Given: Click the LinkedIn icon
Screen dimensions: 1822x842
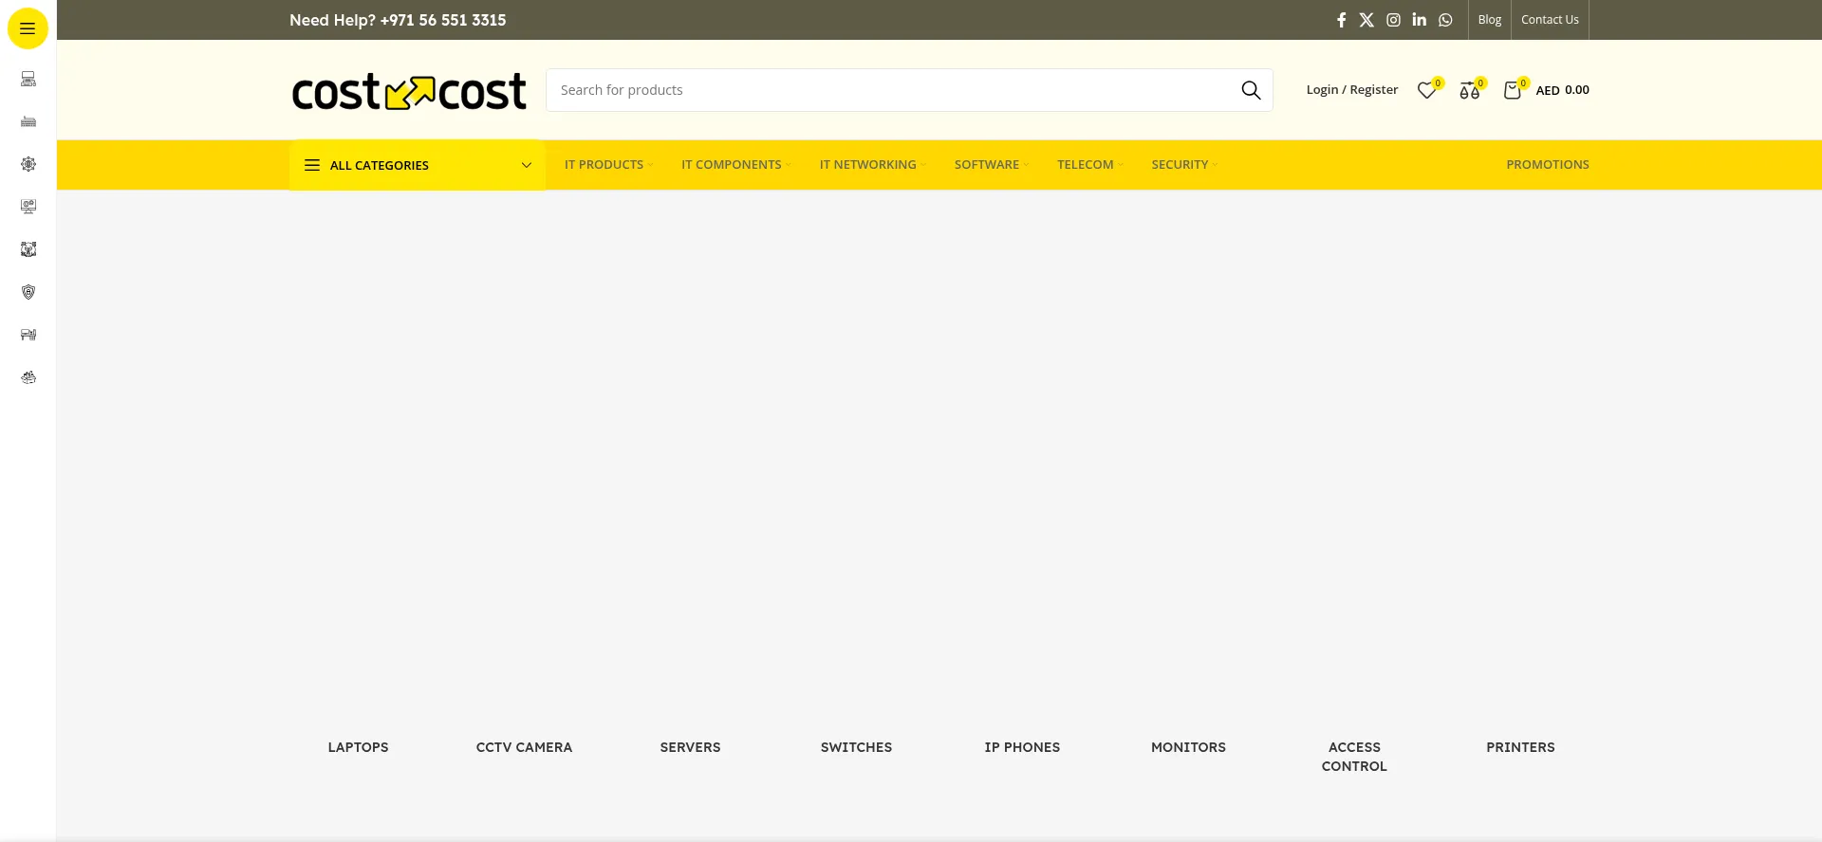Looking at the screenshot, I should [x=1419, y=20].
